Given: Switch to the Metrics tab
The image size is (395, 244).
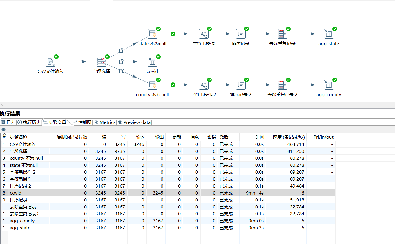Looking at the screenshot, I should click(105, 122).
